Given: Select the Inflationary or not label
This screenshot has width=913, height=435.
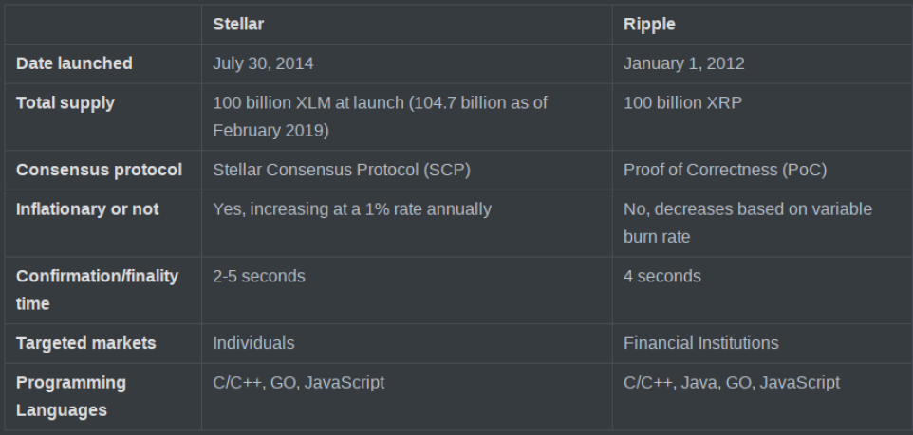Looking at the screenshot, I should 87,209.
